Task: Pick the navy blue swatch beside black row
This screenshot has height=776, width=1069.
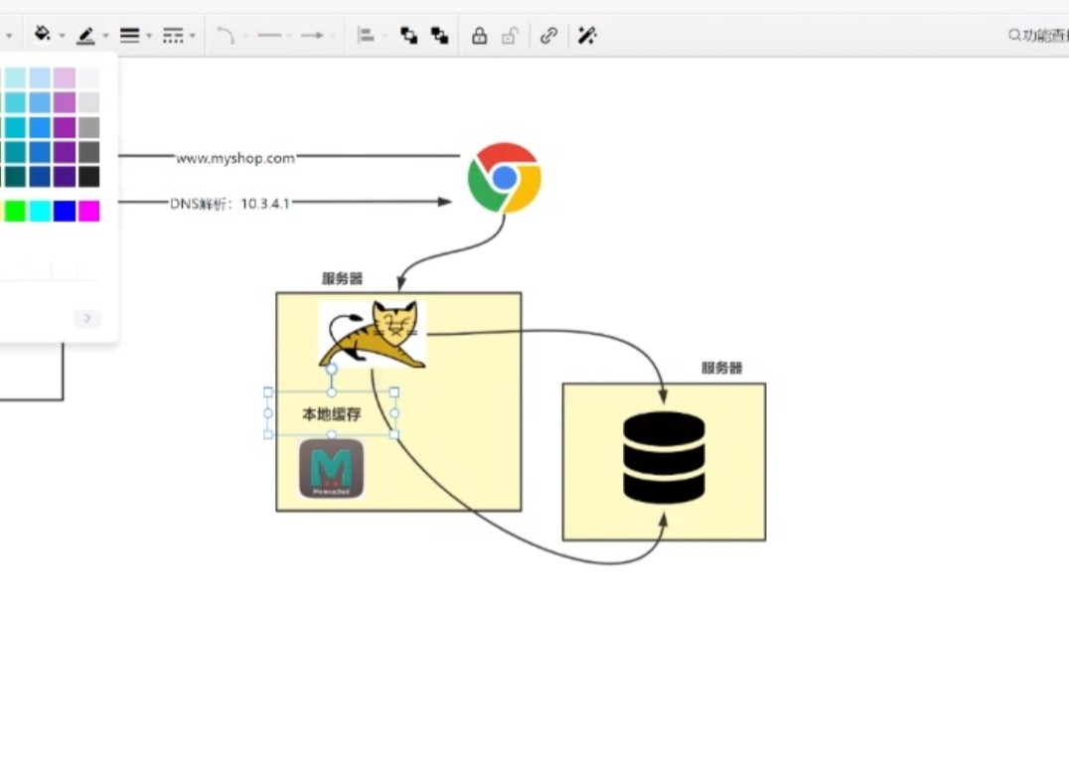Action: click(40, 177)
